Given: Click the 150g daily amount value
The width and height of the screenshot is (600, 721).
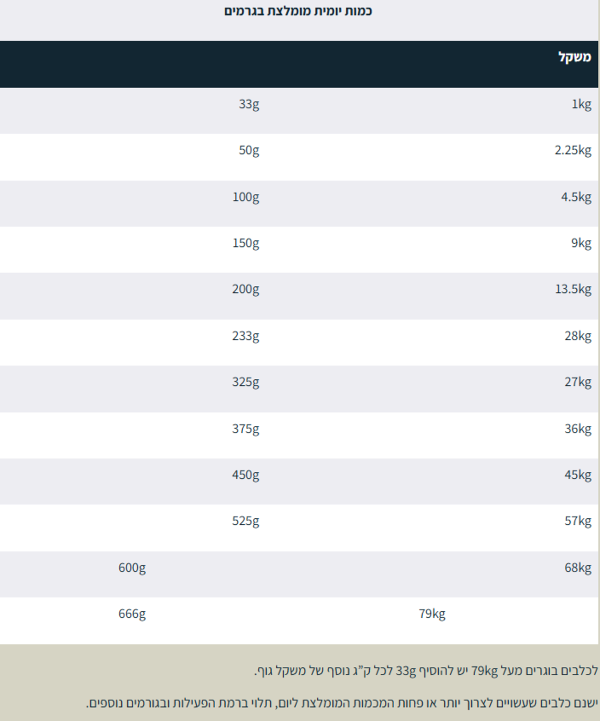Looking at the screenshot, I should [246, 243].
